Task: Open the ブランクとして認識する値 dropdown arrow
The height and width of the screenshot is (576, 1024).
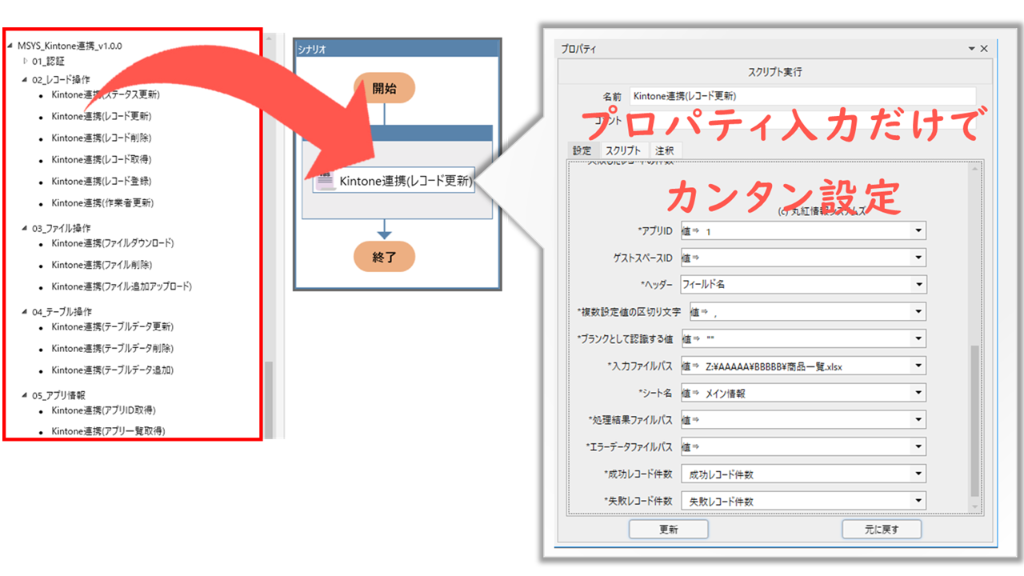Action: tap(918, 338)
